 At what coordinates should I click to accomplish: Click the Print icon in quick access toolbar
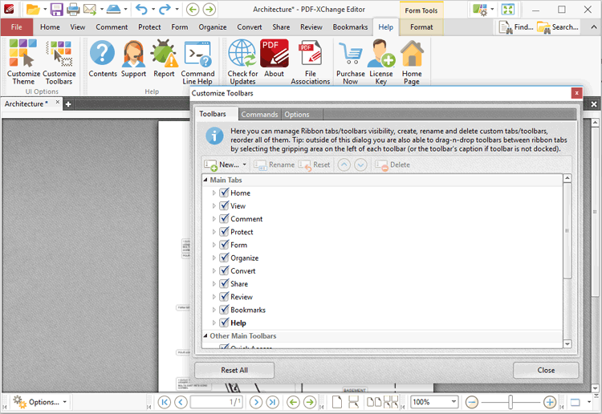click(x=73, y=9)
